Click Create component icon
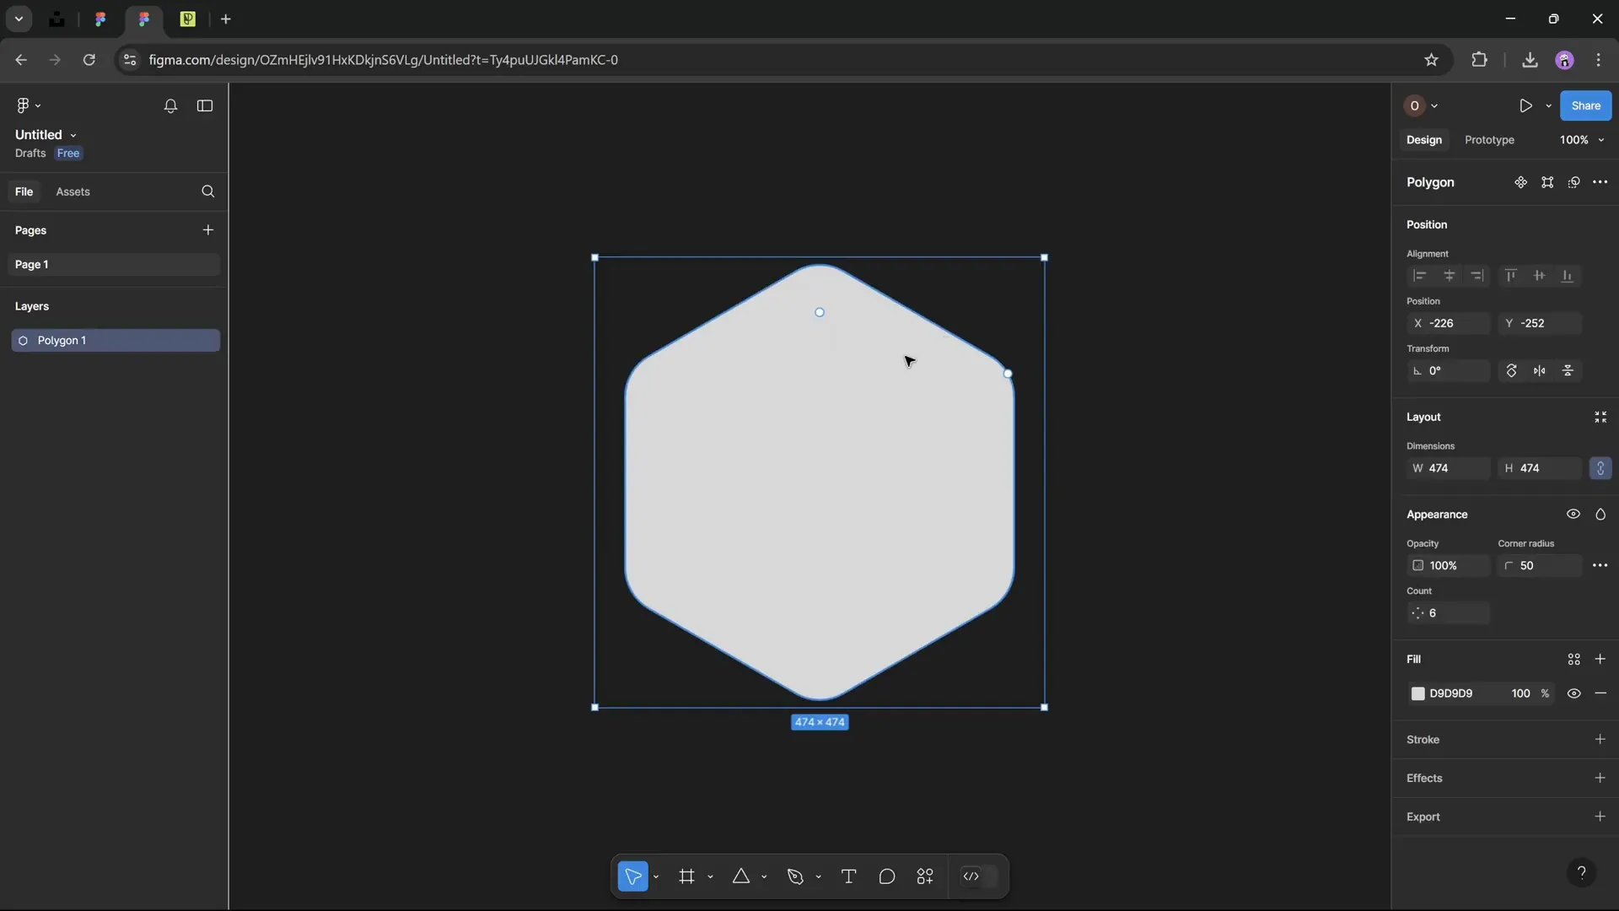This screenshot has height=911, width=1619. pos(1520,182)
